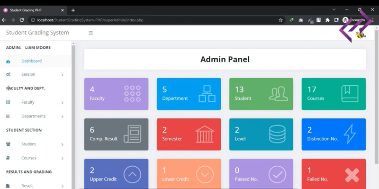Bookmark this page with star icon

280,20
